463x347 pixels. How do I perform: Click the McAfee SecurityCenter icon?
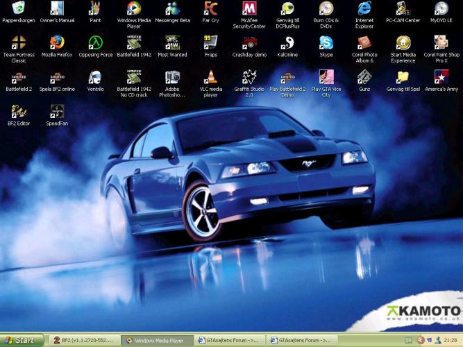click(x=249, y=9)
